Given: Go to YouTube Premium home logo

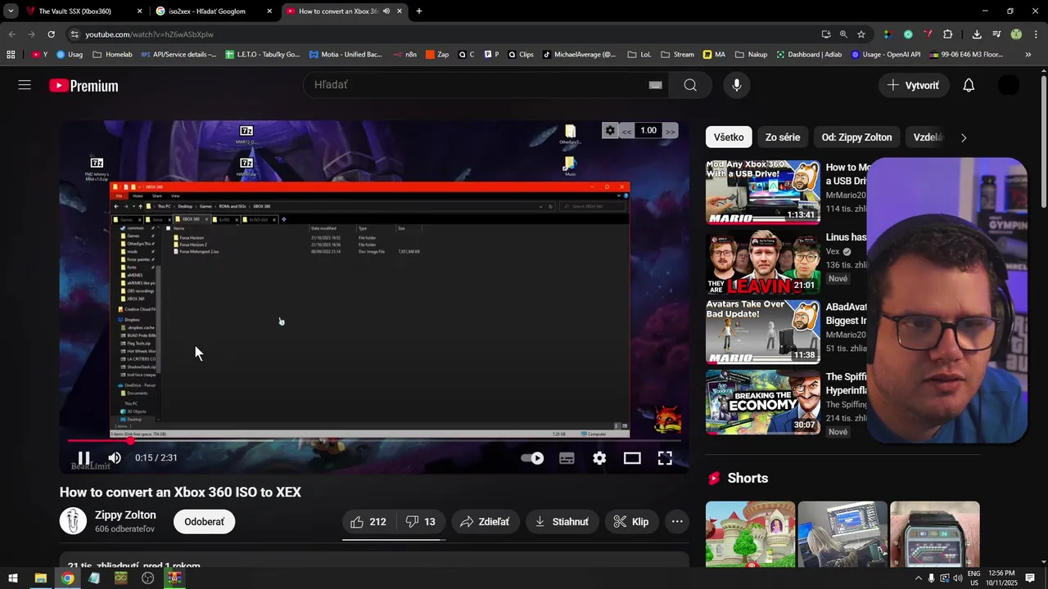Looking at the screenshot, I should click(84, 86).
